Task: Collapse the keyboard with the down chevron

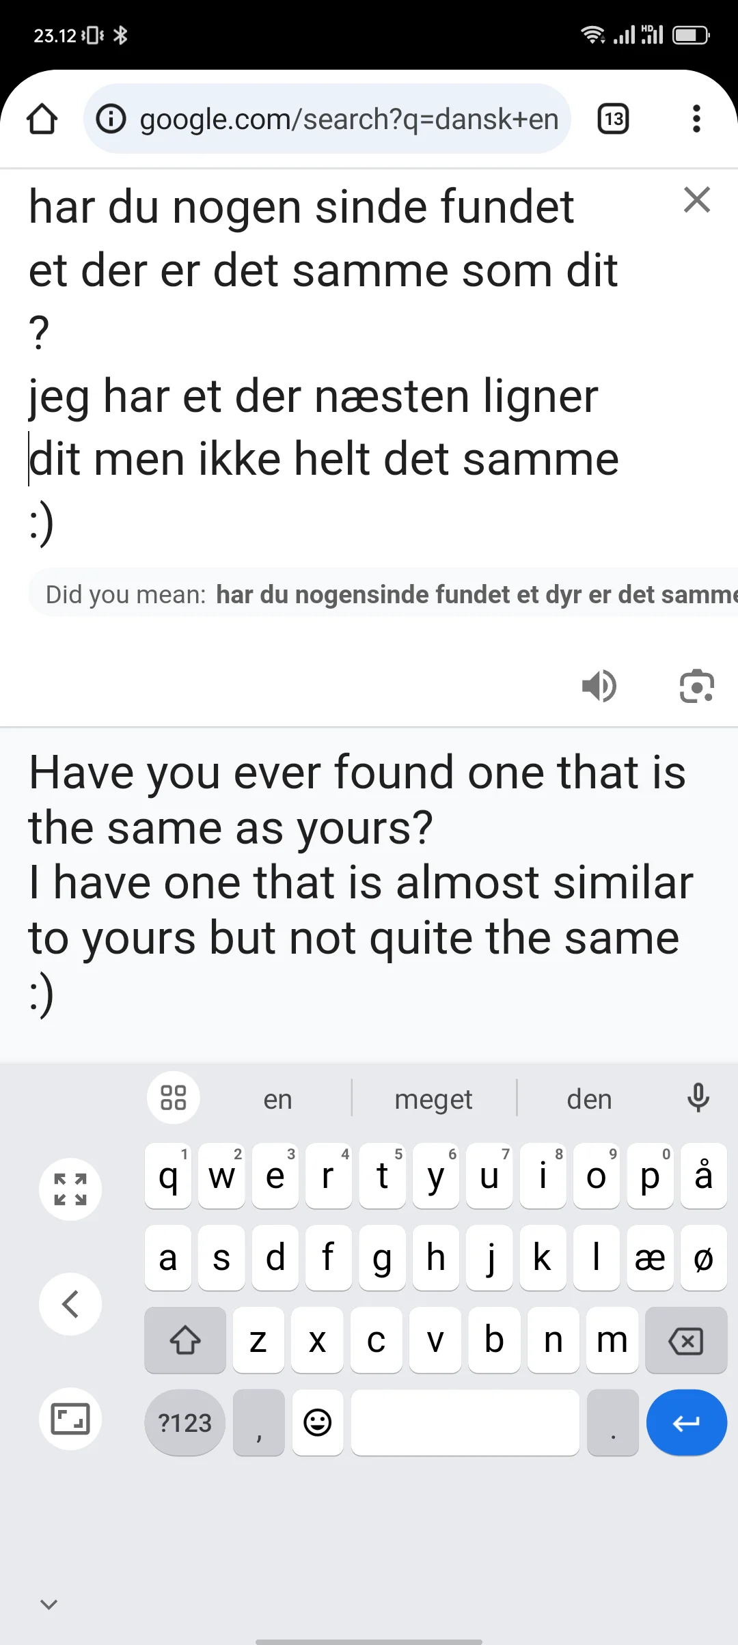Action: [x=49, y=1603]
